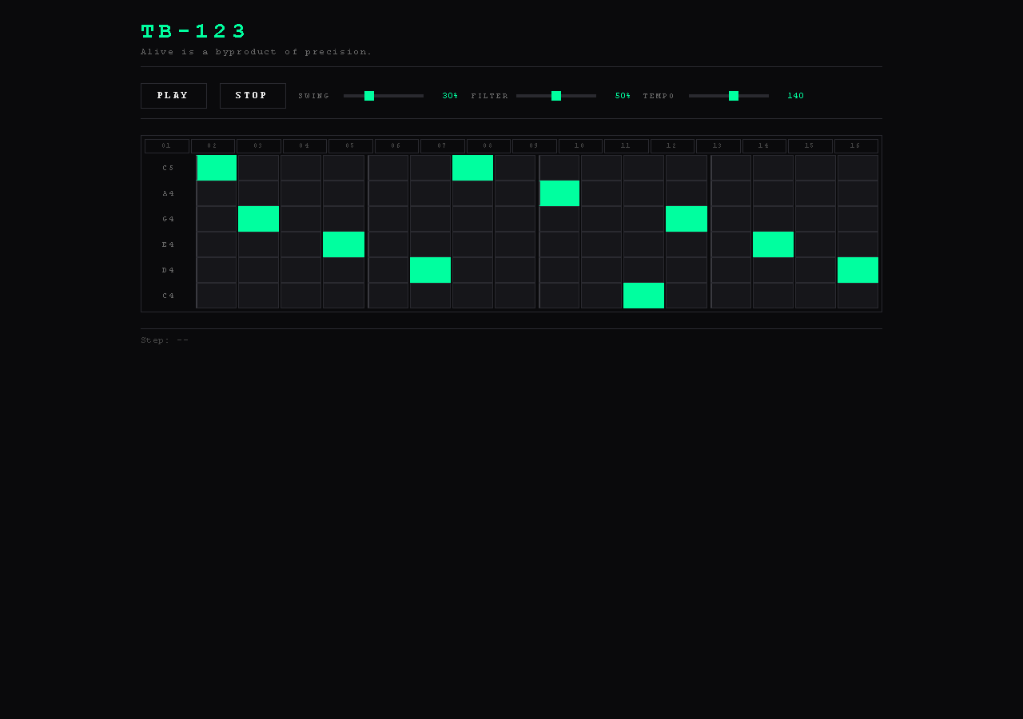Select step header 08
Image resolution: width=1023 pixels, height=719 pixels.
[x=488, y=146]
